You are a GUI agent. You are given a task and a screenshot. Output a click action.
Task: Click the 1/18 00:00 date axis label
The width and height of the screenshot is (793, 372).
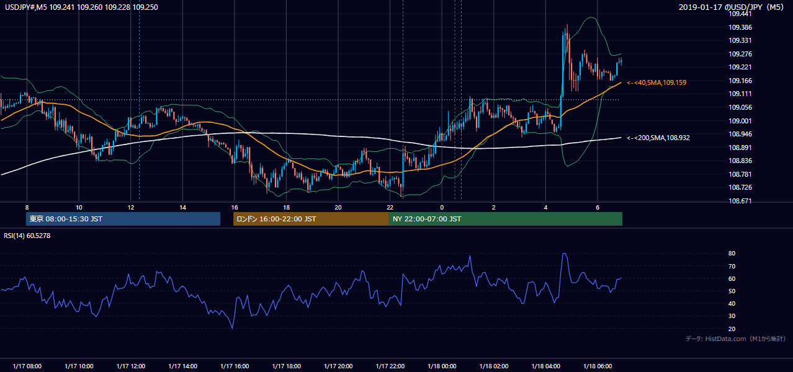[x=442, y=366]
